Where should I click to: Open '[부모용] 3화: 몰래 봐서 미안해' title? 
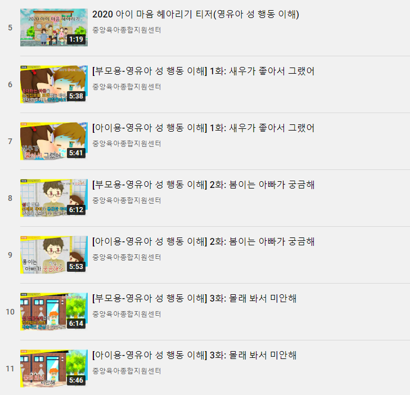pyautogui.click(x=194, y=298)
